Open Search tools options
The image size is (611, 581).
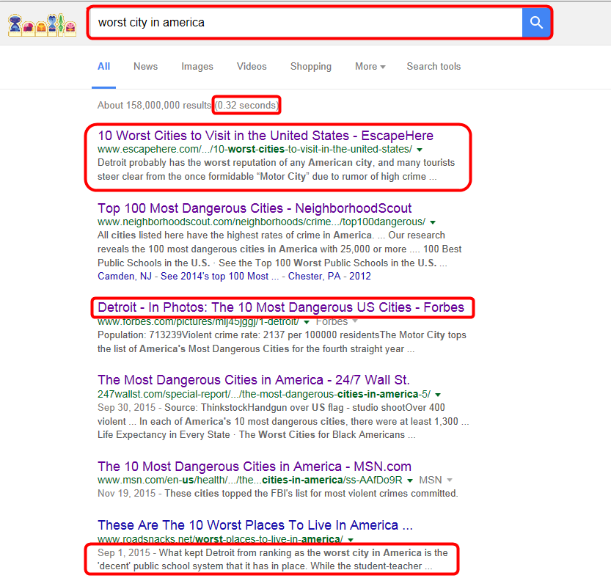433,66
